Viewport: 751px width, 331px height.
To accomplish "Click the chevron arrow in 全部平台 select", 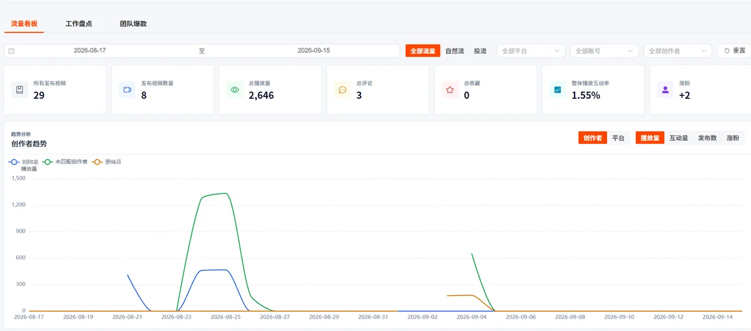I will click(x=557, y=51).
